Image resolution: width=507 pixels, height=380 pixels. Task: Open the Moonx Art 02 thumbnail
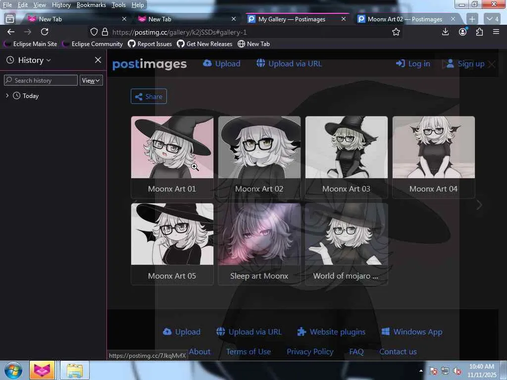tap(259, 147)
